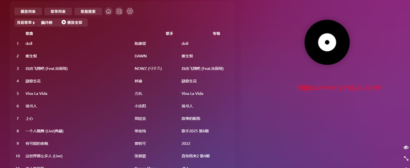
Task: Select song 说书人 in row 6
Action: tap(31, 106)
